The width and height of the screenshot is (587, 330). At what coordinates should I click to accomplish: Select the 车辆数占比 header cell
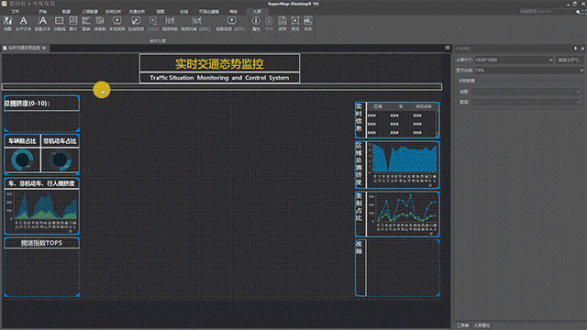[22, 141]
